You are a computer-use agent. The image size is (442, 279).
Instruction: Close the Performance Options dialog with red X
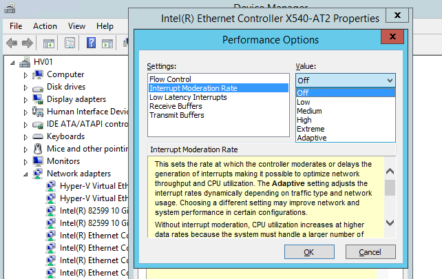[392, 37]
